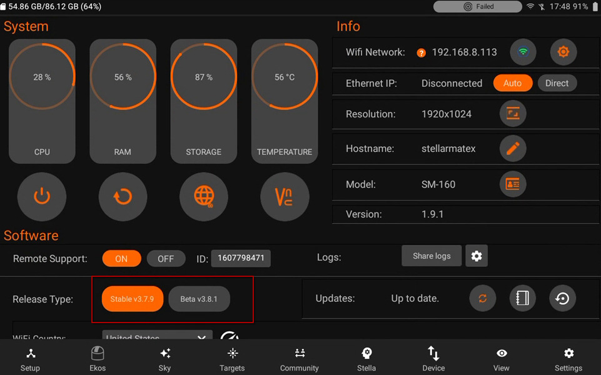
Task: Tap the restart circular arrow icon
Action: pyautogui.click(x=123, y=196)
